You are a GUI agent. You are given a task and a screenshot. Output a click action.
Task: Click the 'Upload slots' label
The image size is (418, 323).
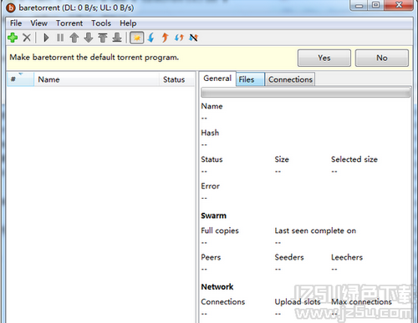coord(298,302)
